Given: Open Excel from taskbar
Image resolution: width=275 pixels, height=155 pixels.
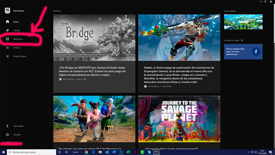Looking at the screenshot, I should 128,152.
